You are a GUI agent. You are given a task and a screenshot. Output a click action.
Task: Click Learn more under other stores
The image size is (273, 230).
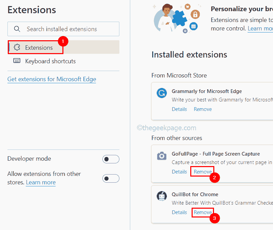pyautogui.click(x=40, y=182)
